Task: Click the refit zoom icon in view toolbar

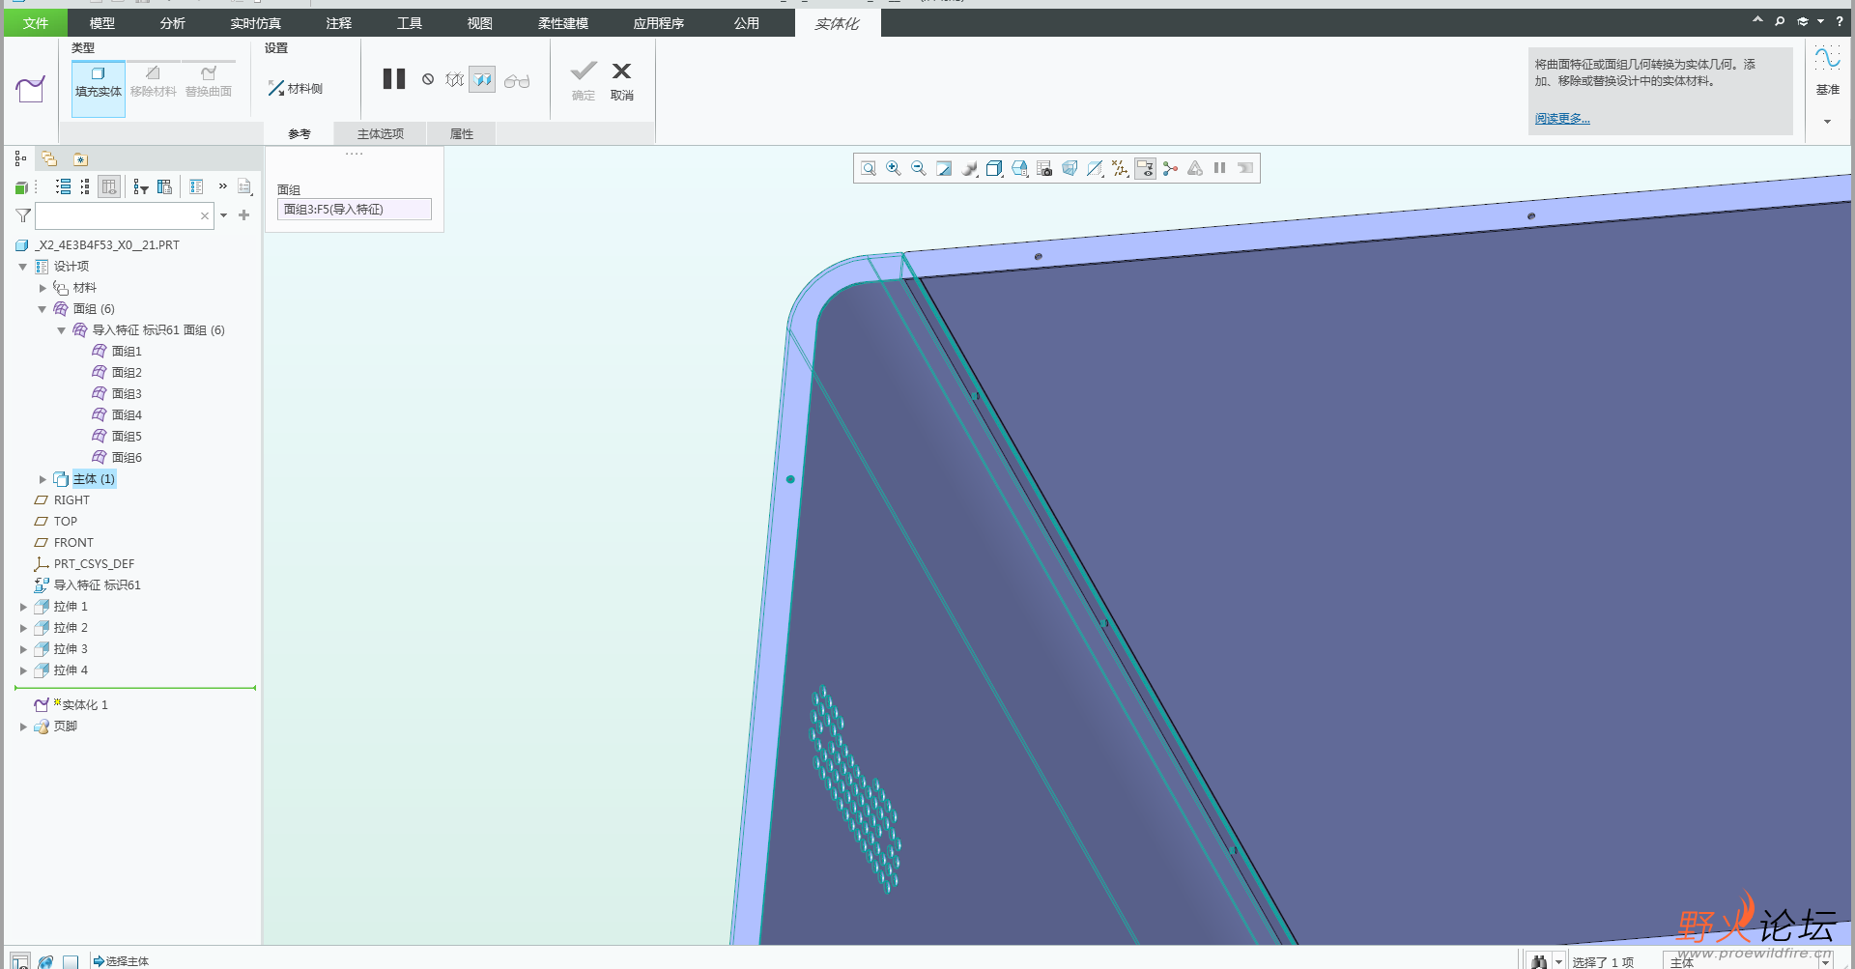Action: point(869,168)
